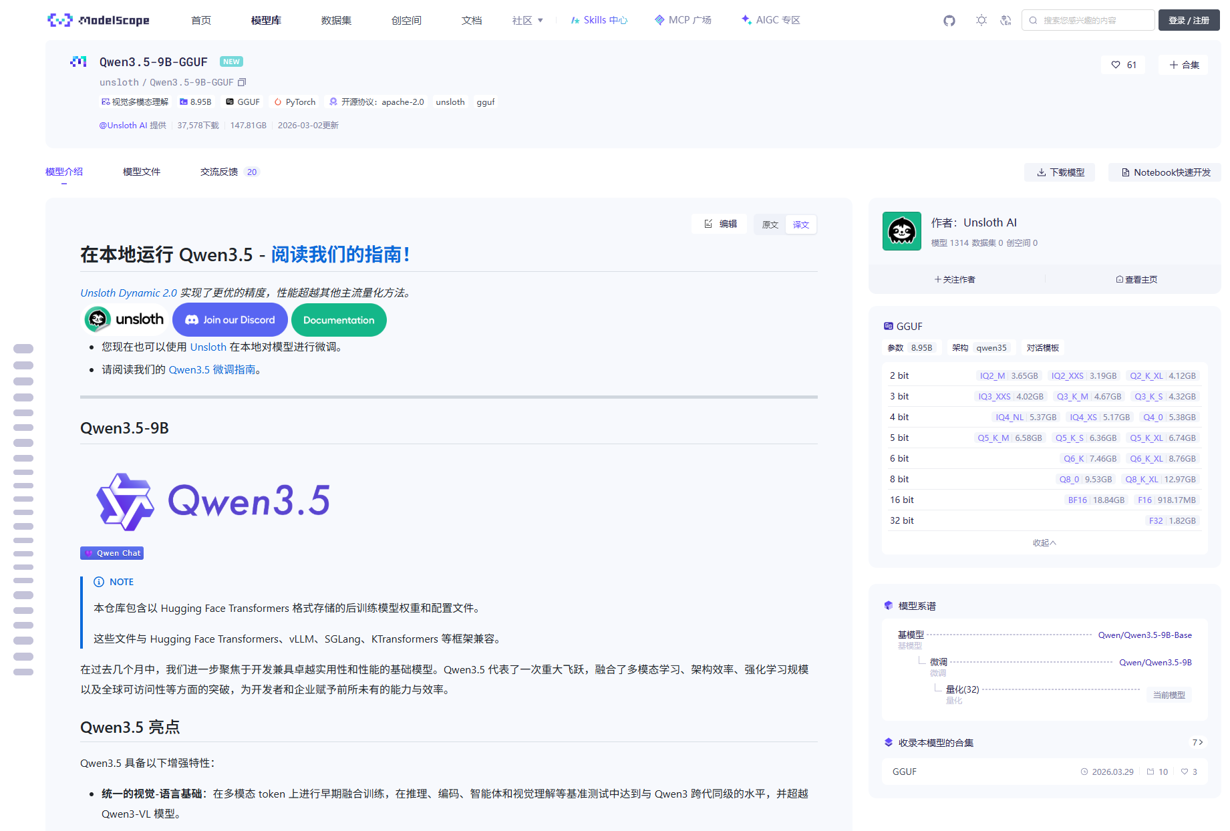Click the GGUF tag in header
The height and width of the screenshot is (831, 1230).
pos(243,102)
